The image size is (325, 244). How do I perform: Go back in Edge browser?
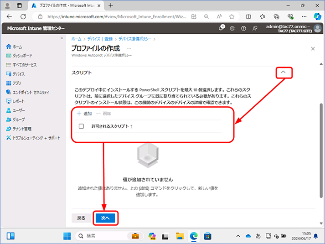tap(9, 17)
